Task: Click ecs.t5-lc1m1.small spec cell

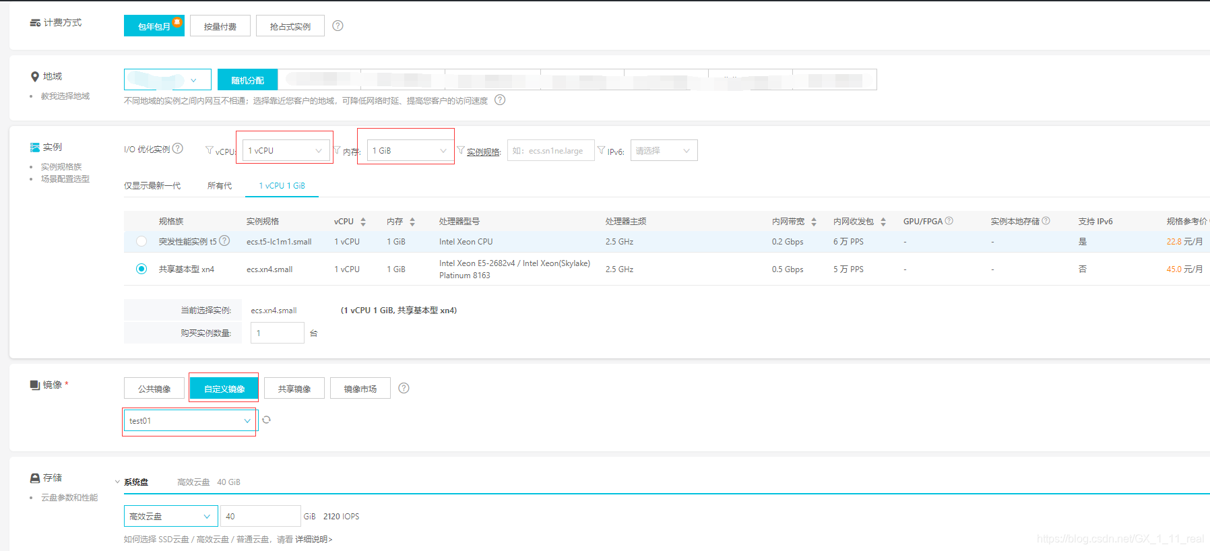Action: click(x=279, y=242)
